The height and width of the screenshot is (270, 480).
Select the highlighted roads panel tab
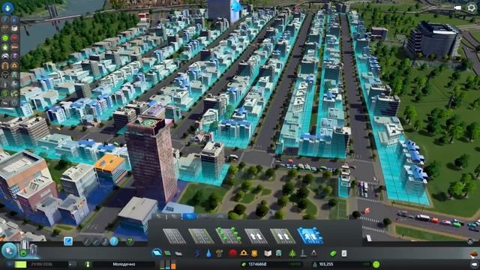pos(190,216)
